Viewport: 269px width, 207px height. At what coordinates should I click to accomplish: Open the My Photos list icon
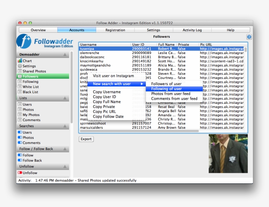20,115
